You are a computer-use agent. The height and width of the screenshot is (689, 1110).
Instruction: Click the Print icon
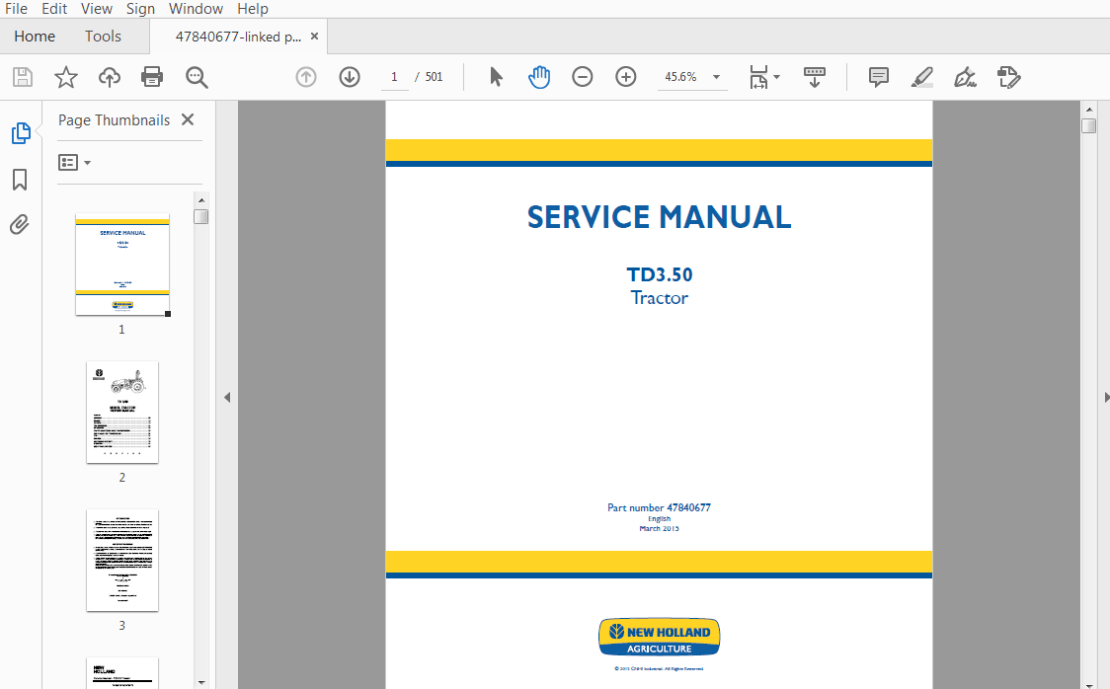point(152,76)
